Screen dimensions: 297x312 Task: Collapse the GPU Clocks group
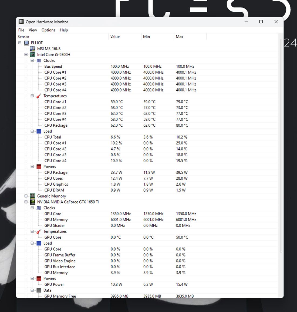click(x=32, y=208)
